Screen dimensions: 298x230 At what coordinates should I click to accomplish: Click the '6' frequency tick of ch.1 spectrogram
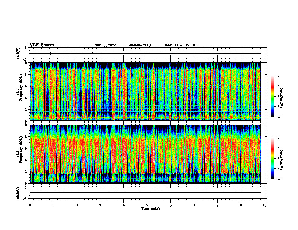click(26, 86)
